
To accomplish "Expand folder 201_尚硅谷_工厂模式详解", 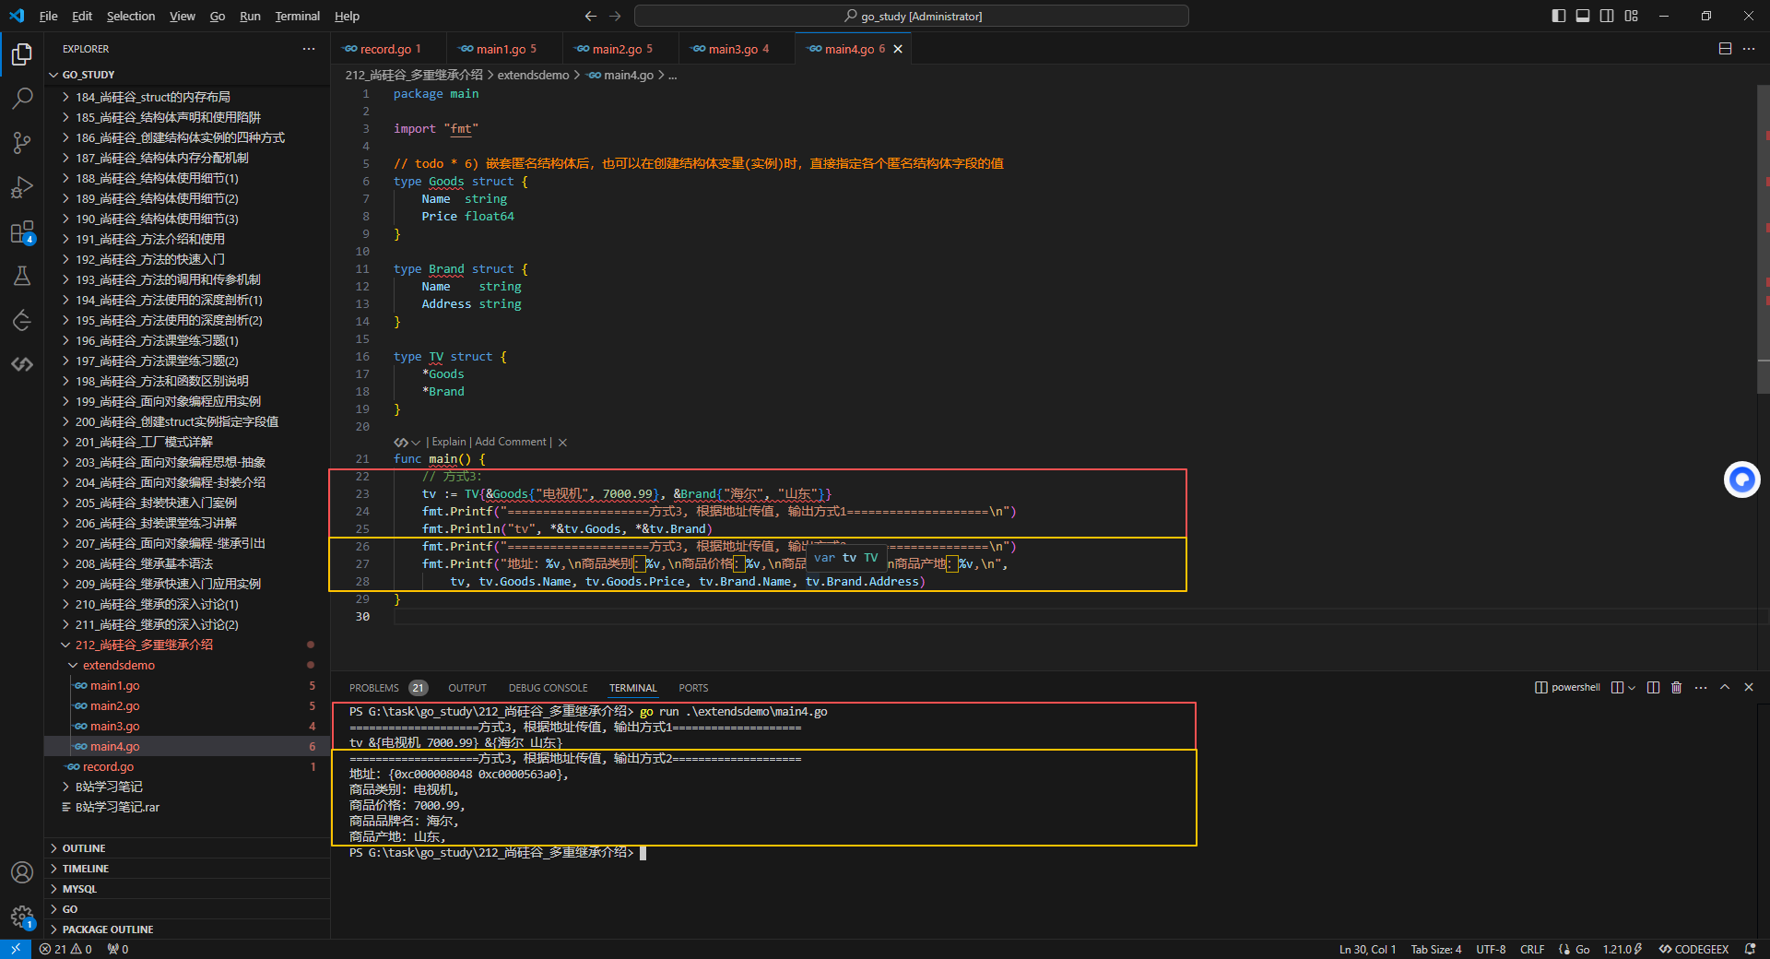I will 187,442.
